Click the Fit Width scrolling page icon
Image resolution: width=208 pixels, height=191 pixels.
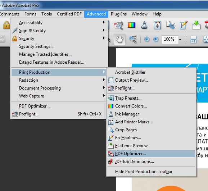(x=193, y=40)
